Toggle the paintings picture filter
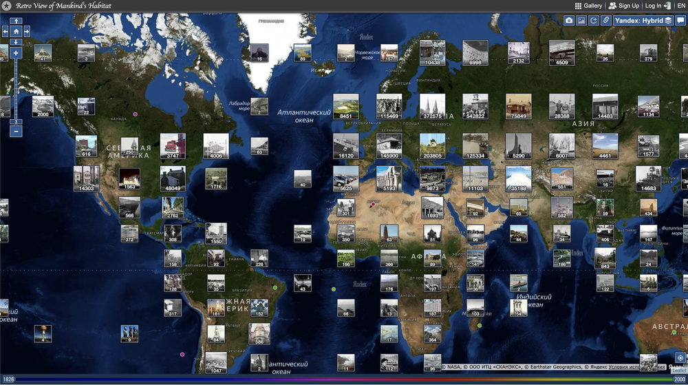Image resolution: width=688 pixels, height=385 pixels. 581,20
